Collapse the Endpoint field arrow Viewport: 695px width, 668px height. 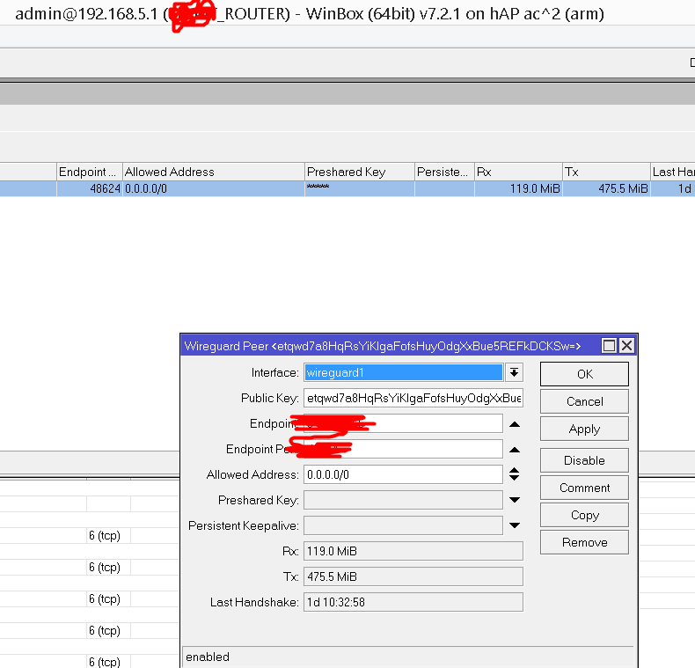coord(514,424)
